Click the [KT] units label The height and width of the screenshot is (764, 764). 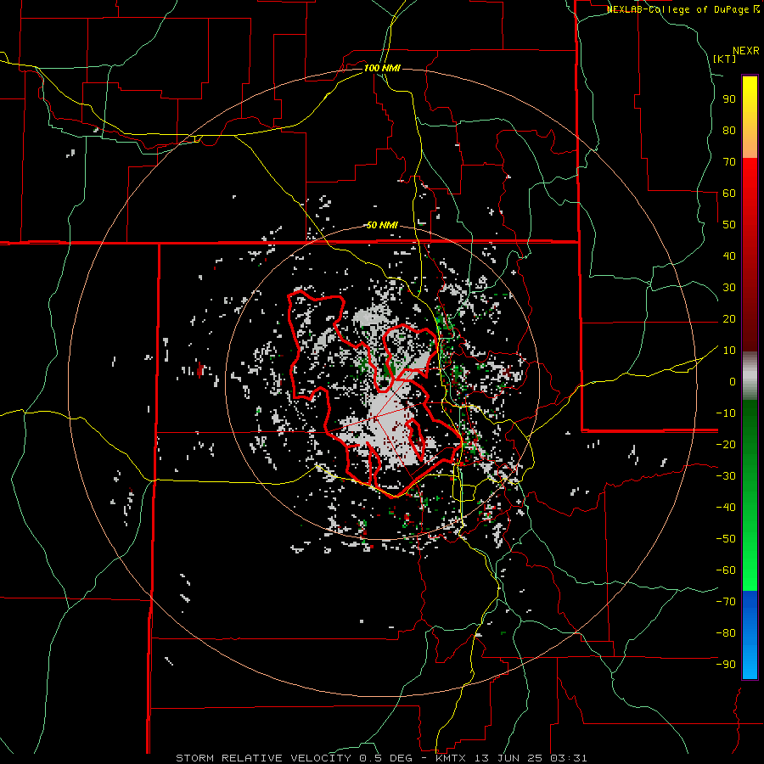[725, 59]
